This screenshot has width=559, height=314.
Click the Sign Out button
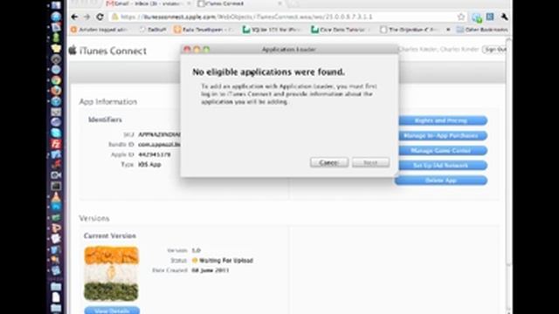494,50
